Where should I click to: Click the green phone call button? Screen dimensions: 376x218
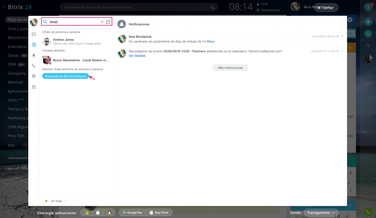368,212
